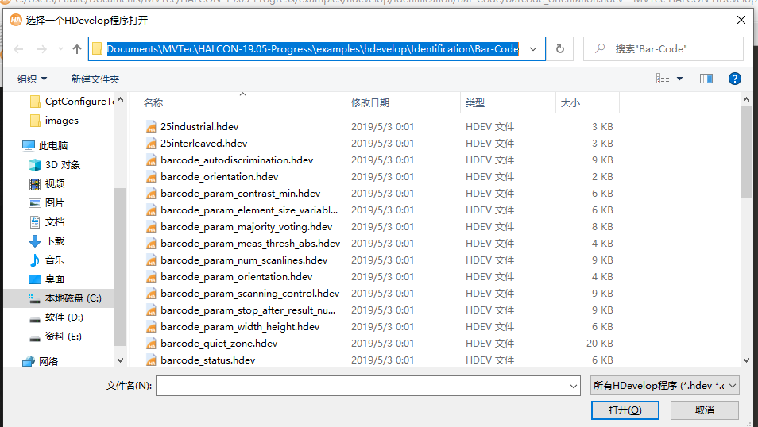This screenshot has width=758, height=427.
Task: Select barcode_status.hdev file
Action: click(208, 360)
